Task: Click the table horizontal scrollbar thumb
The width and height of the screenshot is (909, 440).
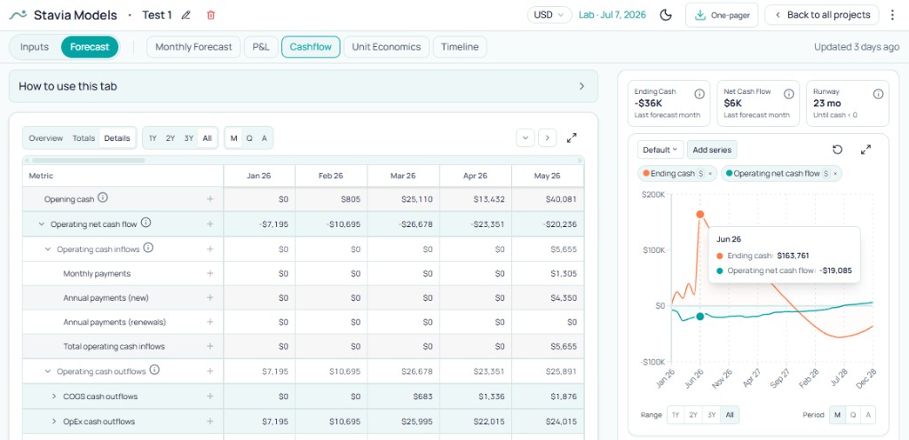Action: pos(88,161)
